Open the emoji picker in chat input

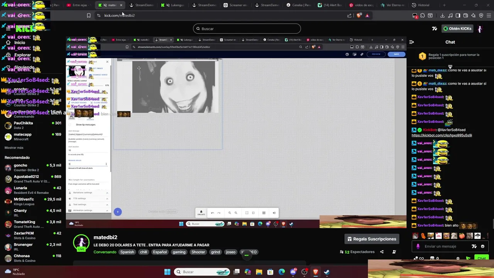pyautogui.click(x=482, y=246)
